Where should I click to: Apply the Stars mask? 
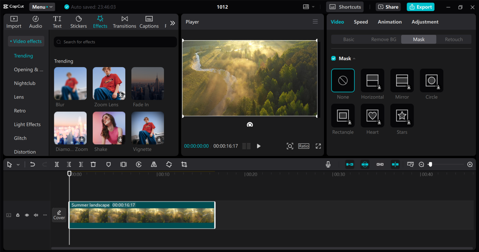coord(402,116)
